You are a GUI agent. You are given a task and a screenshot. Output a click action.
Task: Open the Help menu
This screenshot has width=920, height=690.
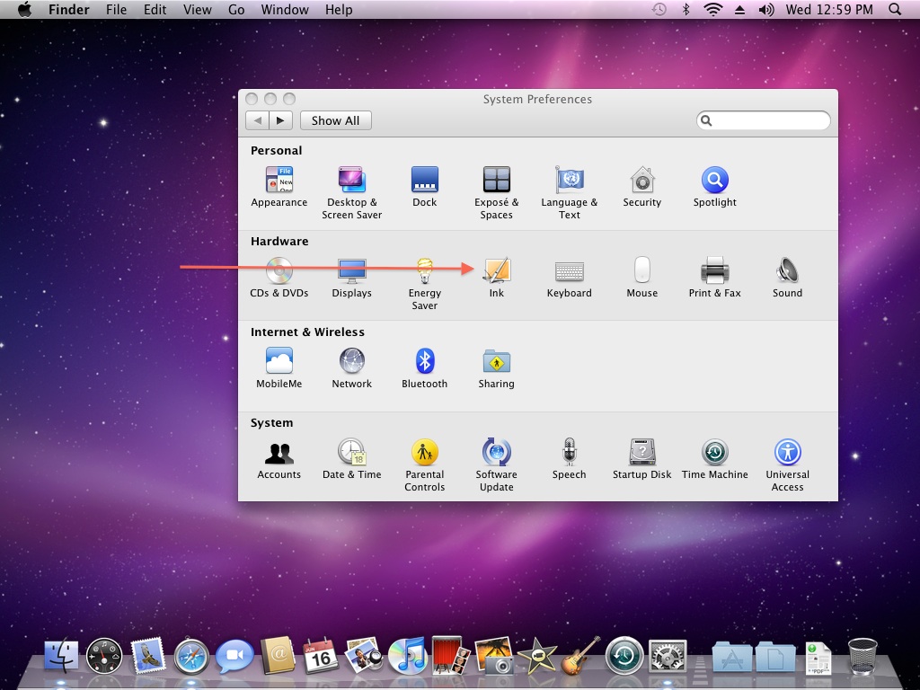pyautogui.click(x=339, y=9)
